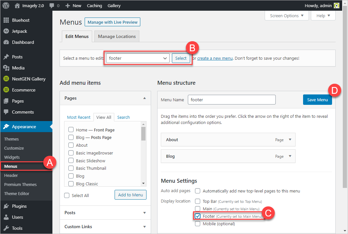Click the Tools wrench icon
348x234 pixels.
tap(6, 228)
